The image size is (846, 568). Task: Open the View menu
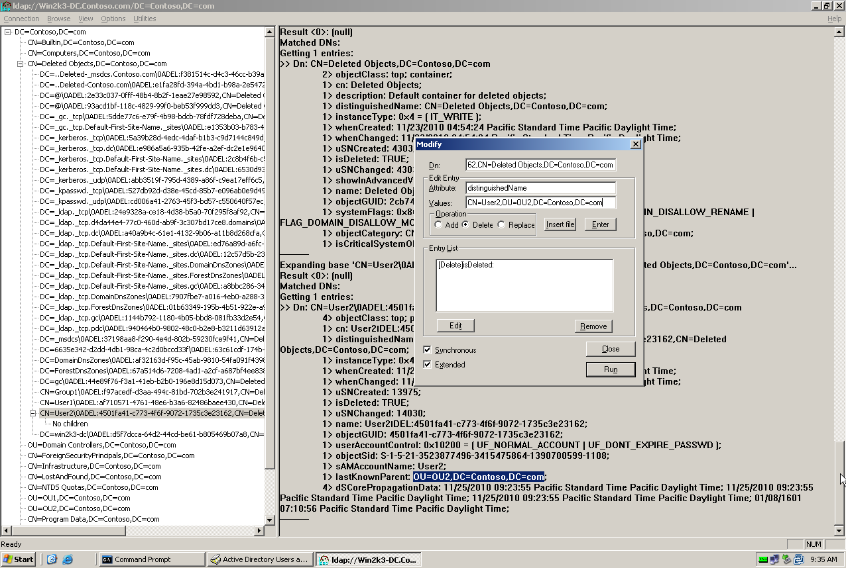click(86, 19)
